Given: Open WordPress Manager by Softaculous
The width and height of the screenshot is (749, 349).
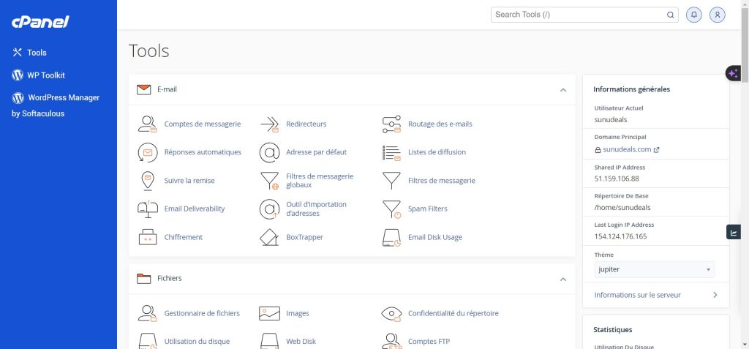Looking at the screenshot, I should [x=56, y=98].
